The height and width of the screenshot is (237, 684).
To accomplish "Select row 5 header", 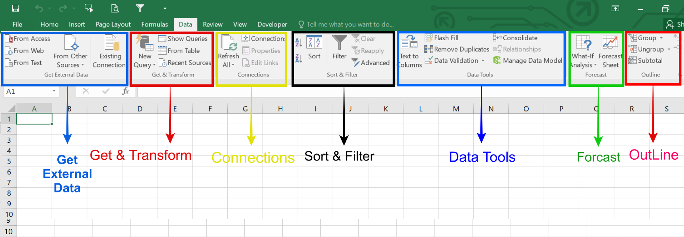I will point(8,161).
